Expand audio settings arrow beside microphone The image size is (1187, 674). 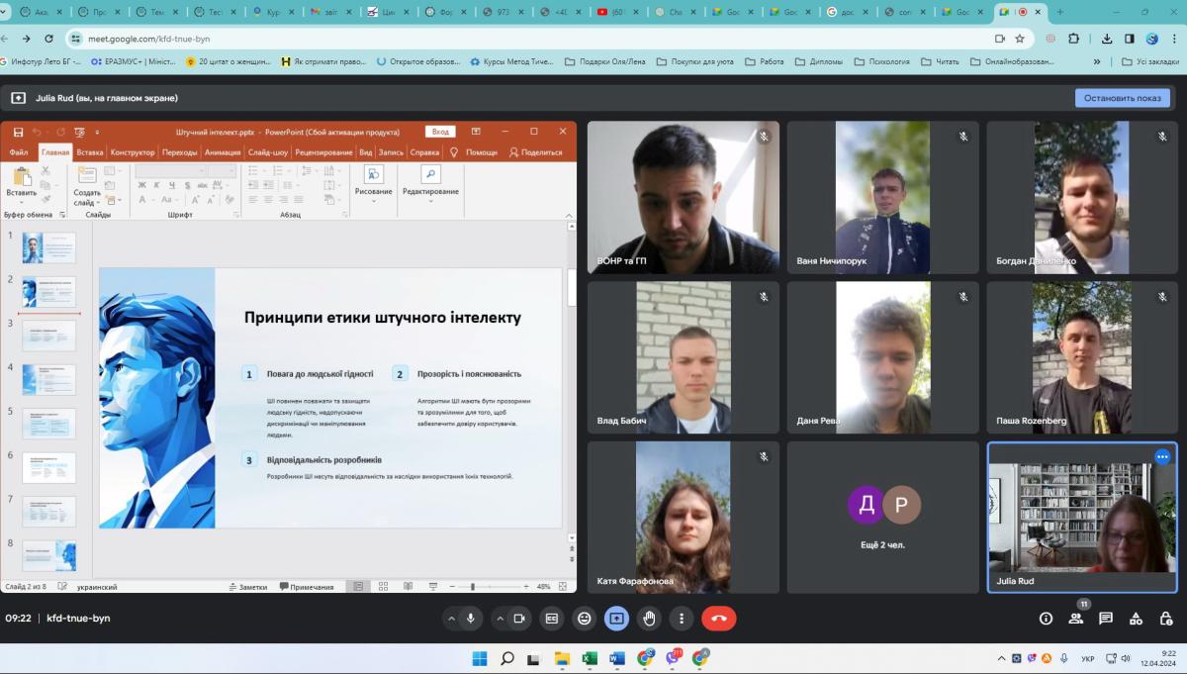[x=451, y=619]
